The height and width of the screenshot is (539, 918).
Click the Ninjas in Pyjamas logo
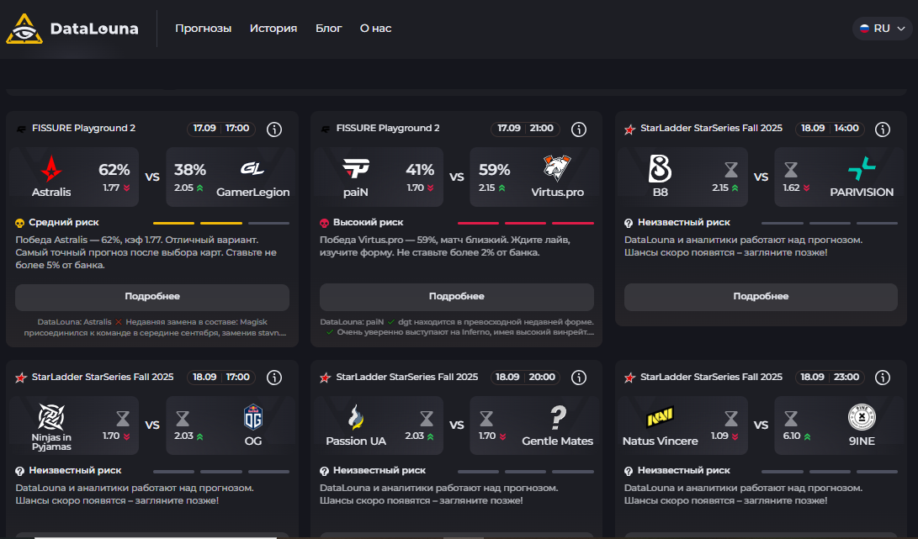[x=51, y=417]
